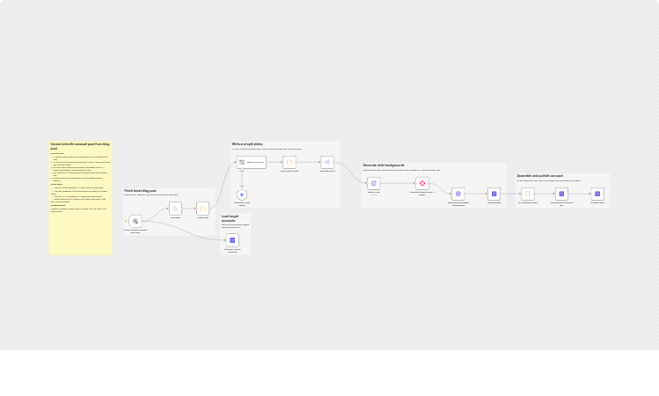Open the purple node following the Assemble Code node
659x396 pixels.
(x=561, y=194)
